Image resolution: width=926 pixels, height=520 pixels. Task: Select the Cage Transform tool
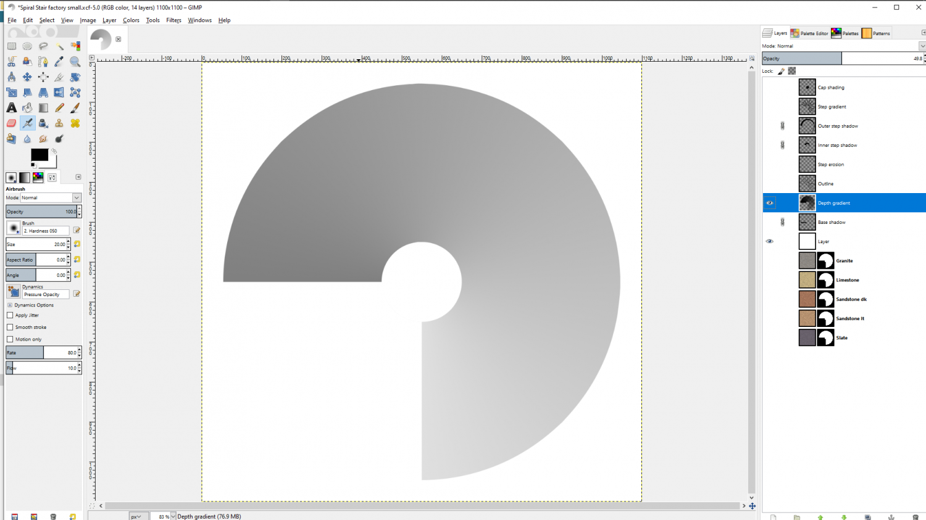[x=75, y=93]
